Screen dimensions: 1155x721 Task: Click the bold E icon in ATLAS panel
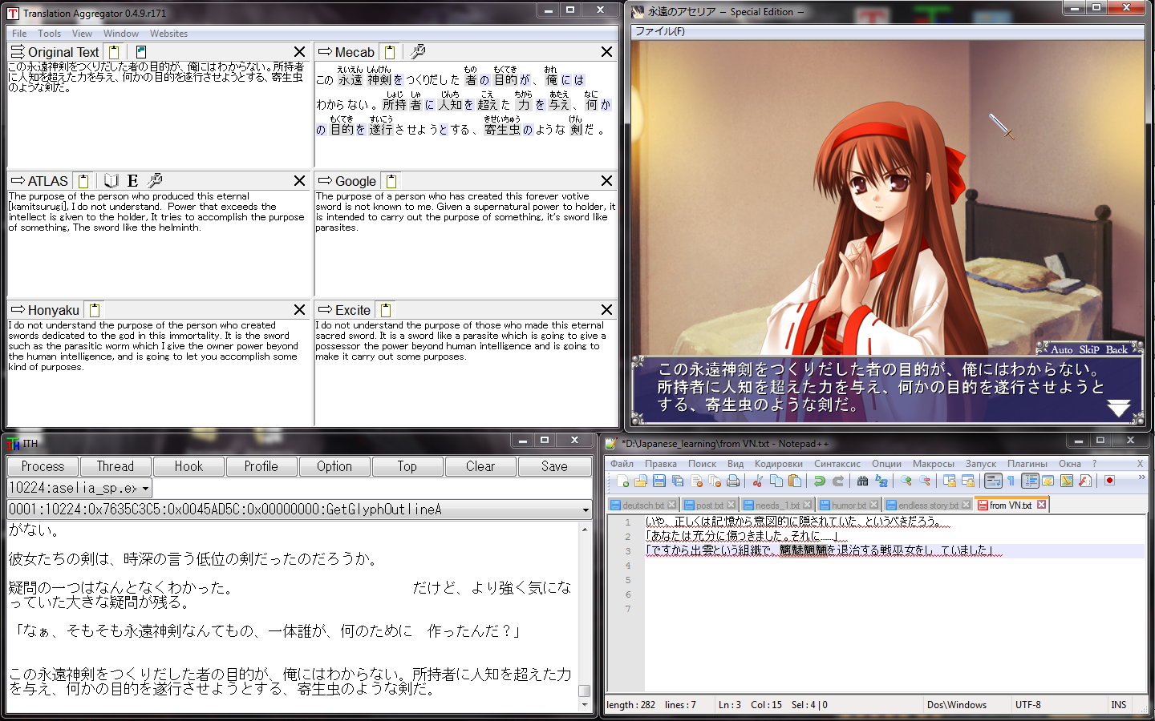point(132,181)
